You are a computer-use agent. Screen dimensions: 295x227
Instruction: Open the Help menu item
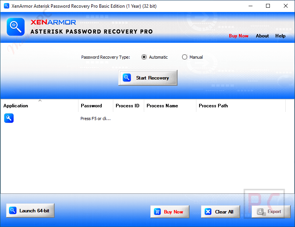click(x=280, y=36)
